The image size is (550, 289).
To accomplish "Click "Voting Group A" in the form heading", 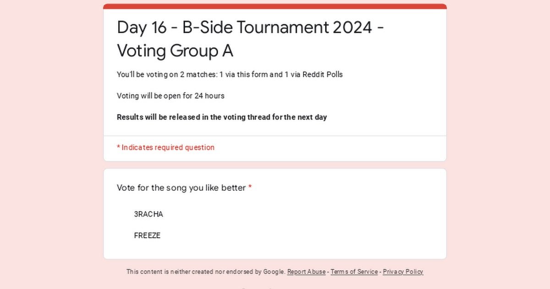I will 175,50.
